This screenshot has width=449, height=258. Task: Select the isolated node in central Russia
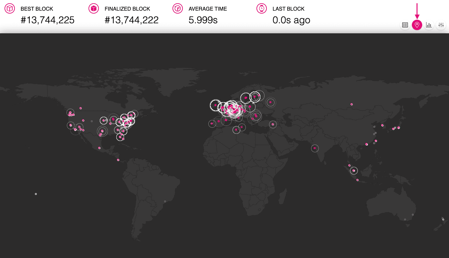tap(351, 104)
